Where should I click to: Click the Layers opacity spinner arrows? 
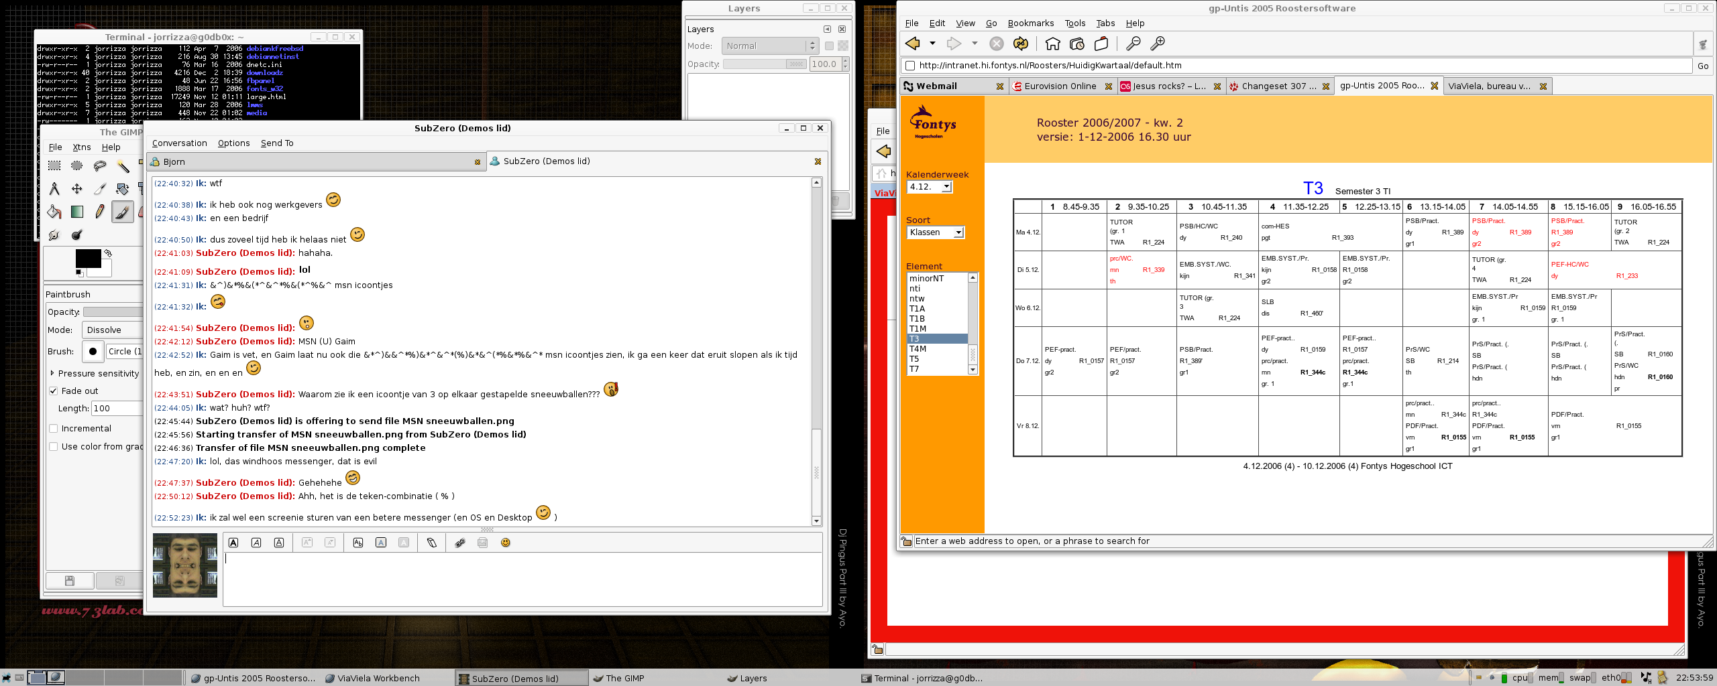tap(845, 64)
